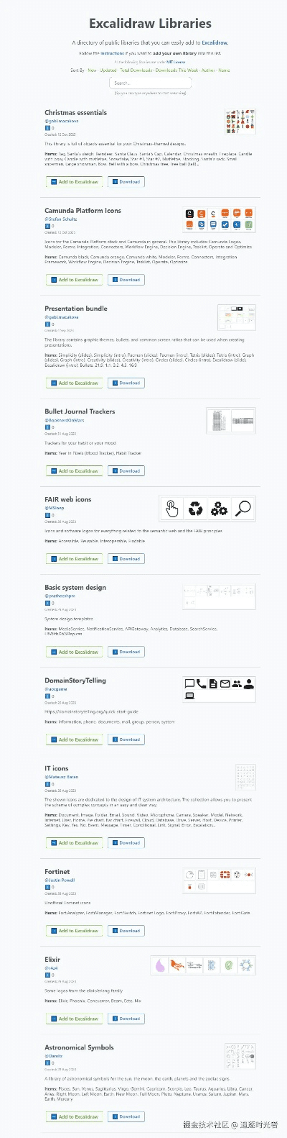The height and width of the screenshot is (1138, 287).
Task: Download the Astronomical Symbols library
Action: click(126, 1116)
